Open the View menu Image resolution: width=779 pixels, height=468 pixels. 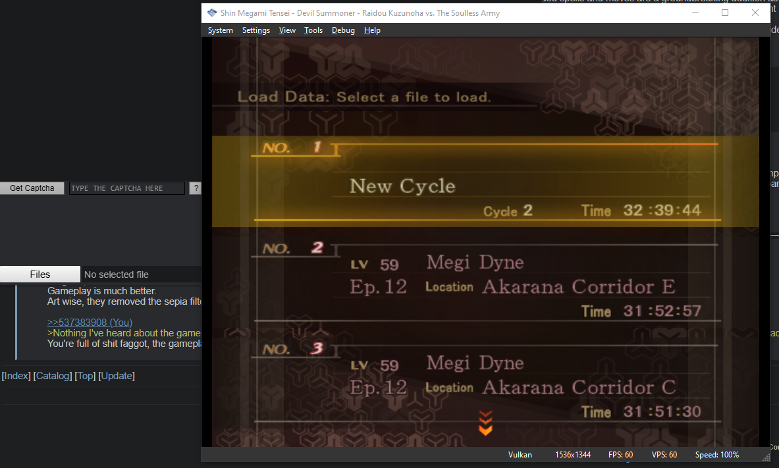(287, 30)
